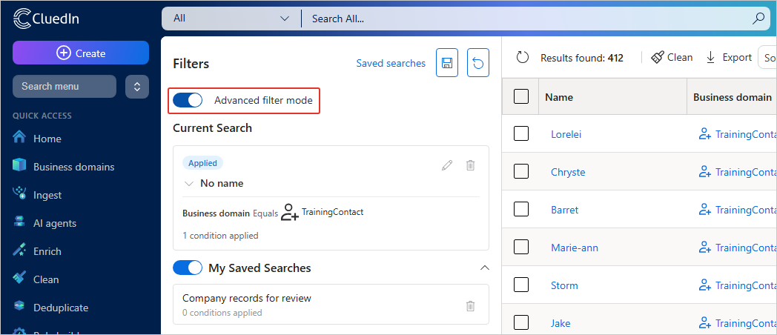This screenshot has height=335, width=777.
Task: Delete the No name filter with trash icon
Action: (471, 165)
